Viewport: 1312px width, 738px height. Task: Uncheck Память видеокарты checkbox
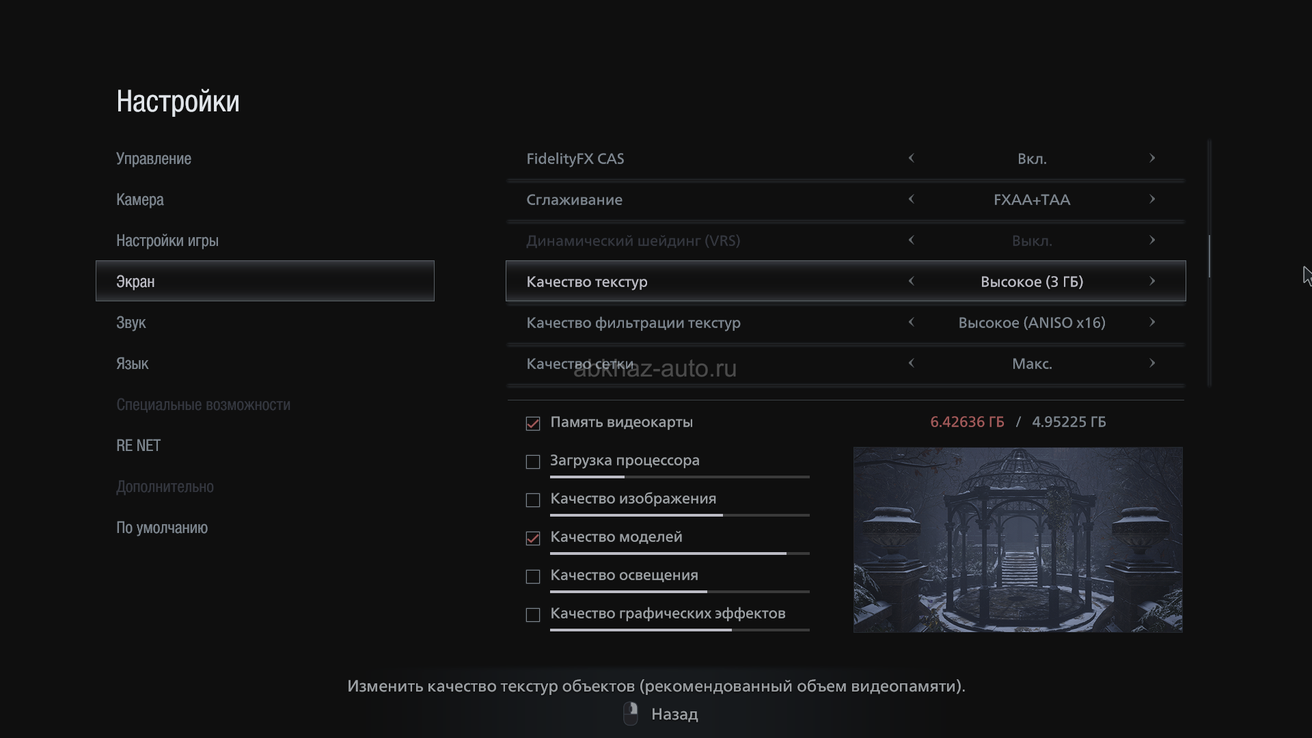tap(533, 424)
